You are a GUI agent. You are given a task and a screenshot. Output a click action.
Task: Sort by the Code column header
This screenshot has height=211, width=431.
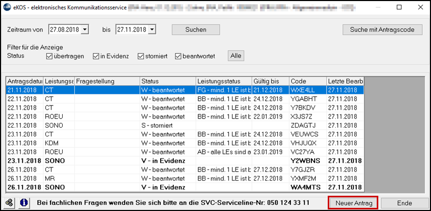point(308,81)
